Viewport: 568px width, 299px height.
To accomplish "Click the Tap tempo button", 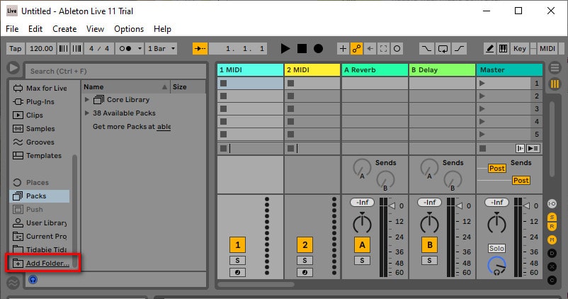I will coord(15,49).
